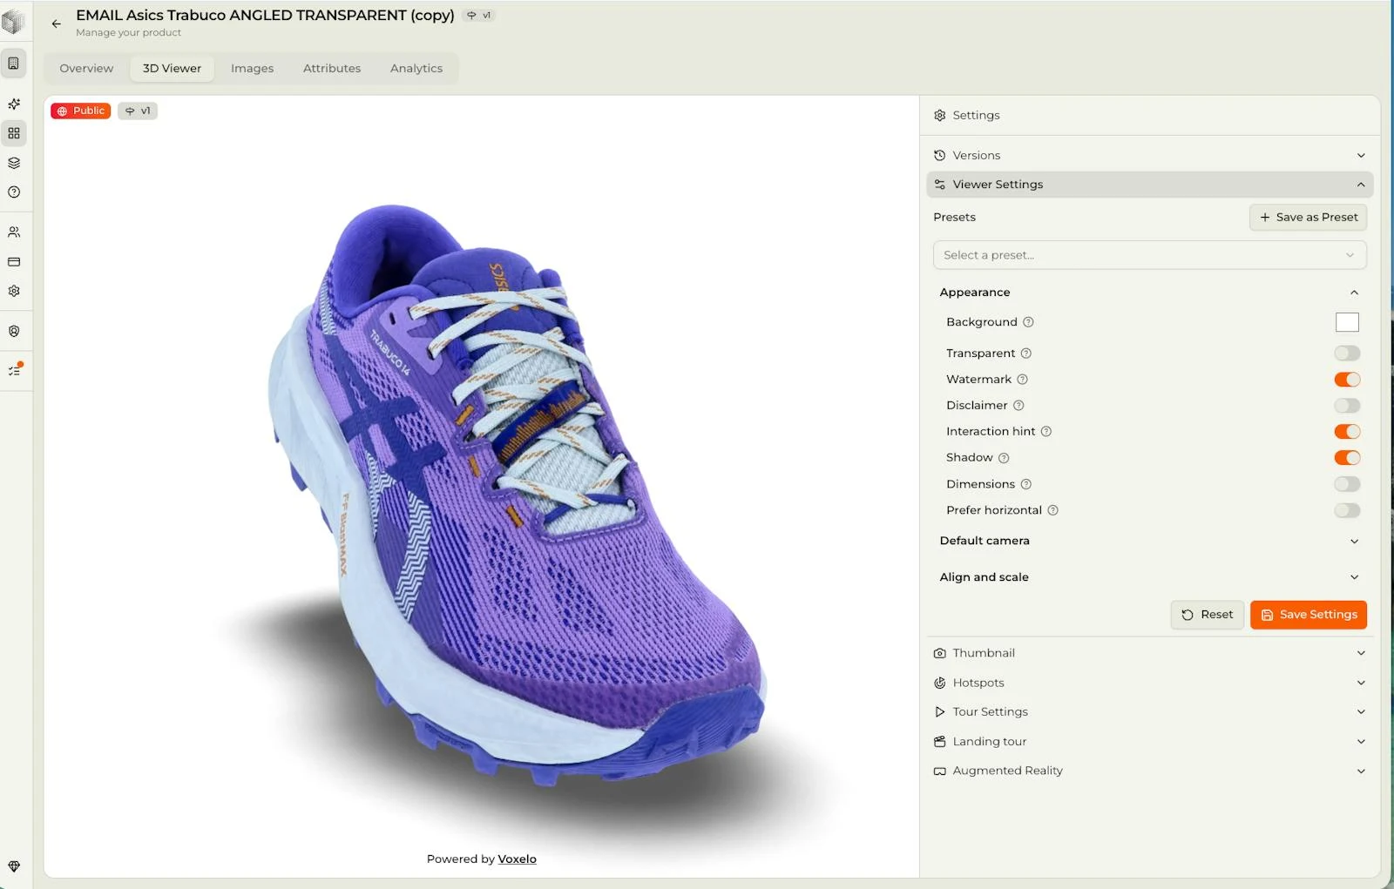Click the products icon at sidebar top
Image resolution: width=1394 pixels, height=889 pixels.
pos(14,63)
